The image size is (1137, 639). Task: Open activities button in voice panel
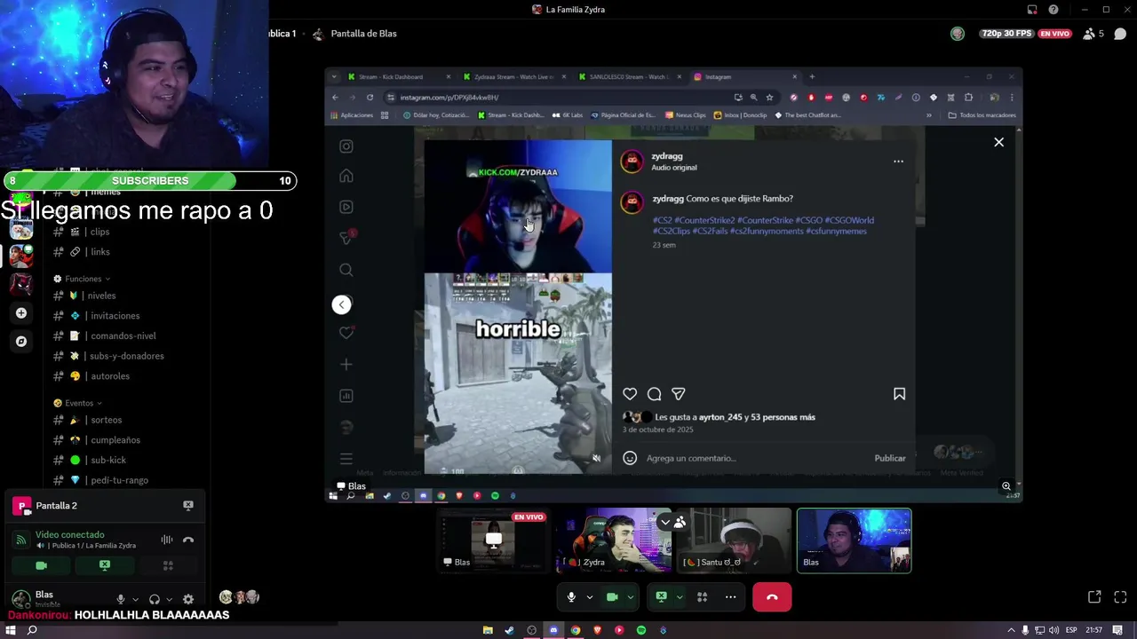click(x=168, y=565)
